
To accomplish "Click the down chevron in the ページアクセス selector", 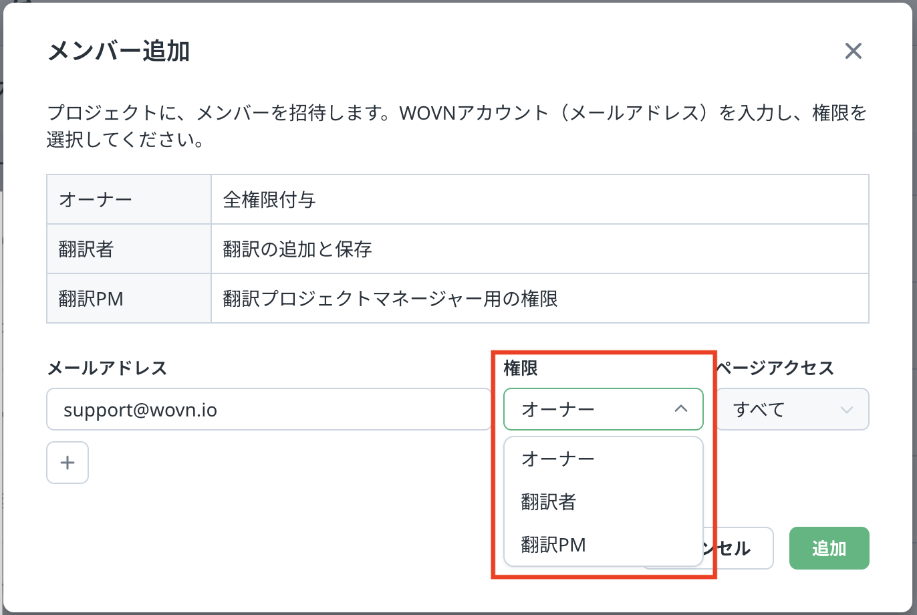I will pyautogui.click(x=846, y=409).
